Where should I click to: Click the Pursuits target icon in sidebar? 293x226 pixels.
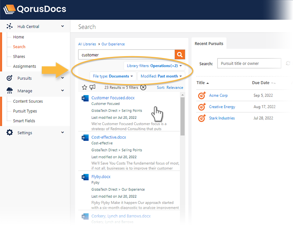[x=10, y=78]
